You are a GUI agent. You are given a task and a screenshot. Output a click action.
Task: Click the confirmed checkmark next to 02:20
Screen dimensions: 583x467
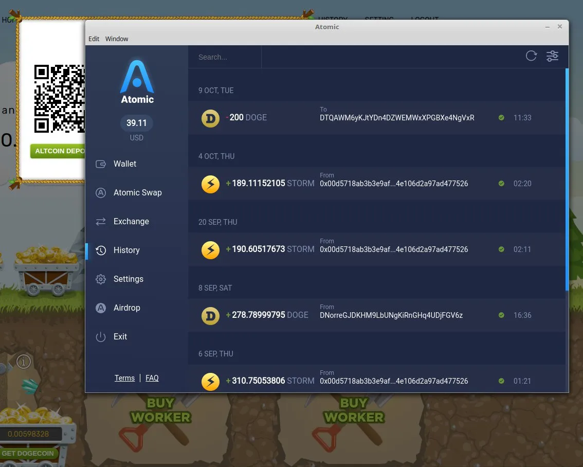click(501, 183)
